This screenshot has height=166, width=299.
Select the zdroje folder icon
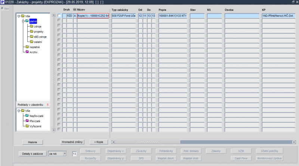point(31,26)
